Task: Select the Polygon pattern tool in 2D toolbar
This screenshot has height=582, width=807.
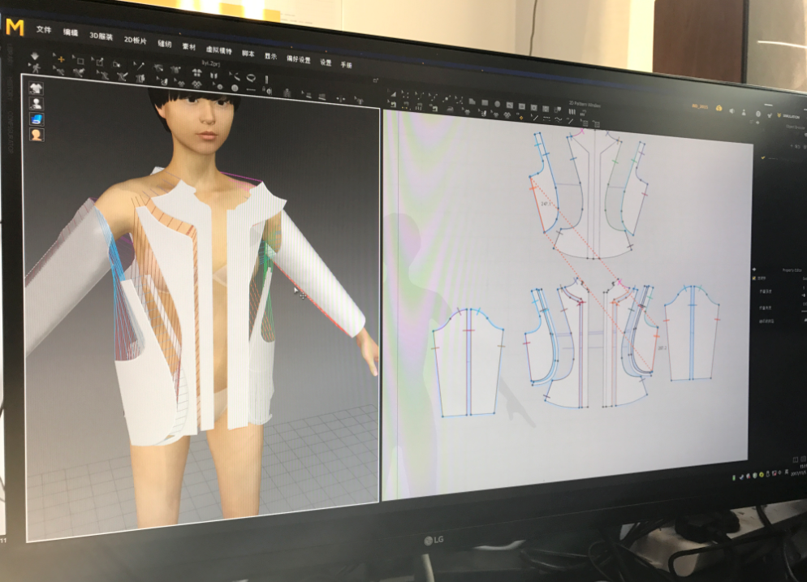Action: [472, 101]
